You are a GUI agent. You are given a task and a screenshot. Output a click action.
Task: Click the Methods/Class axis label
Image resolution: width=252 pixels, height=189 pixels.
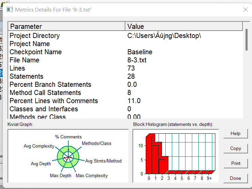tap(96, 144)
